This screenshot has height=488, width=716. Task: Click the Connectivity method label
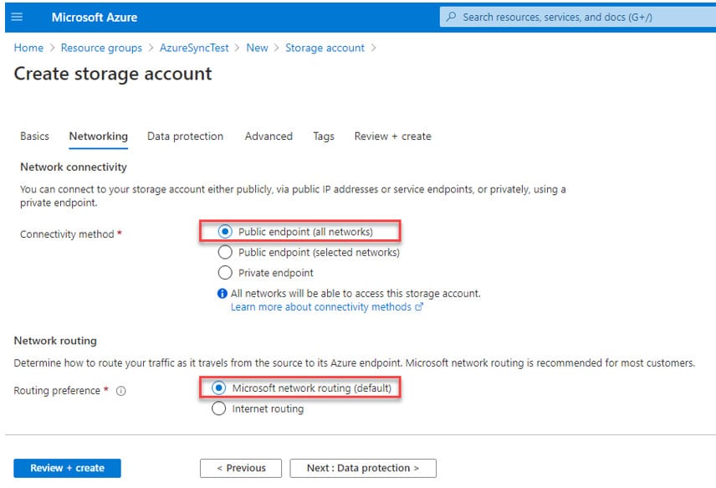(x=67, y=234)
